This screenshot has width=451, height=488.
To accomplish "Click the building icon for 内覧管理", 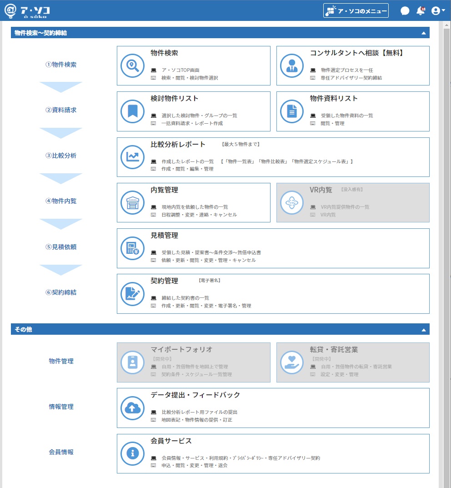I will (132, 202).
